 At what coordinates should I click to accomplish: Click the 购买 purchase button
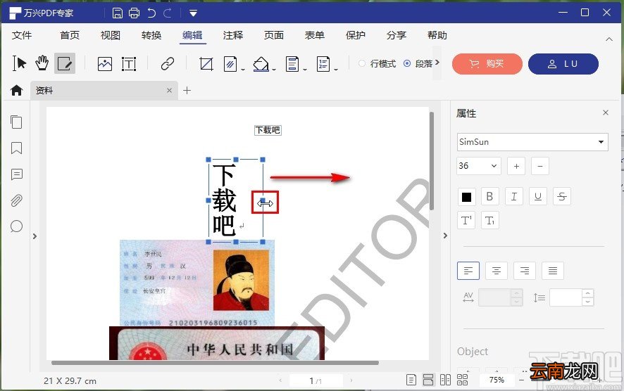click(487, 64)
